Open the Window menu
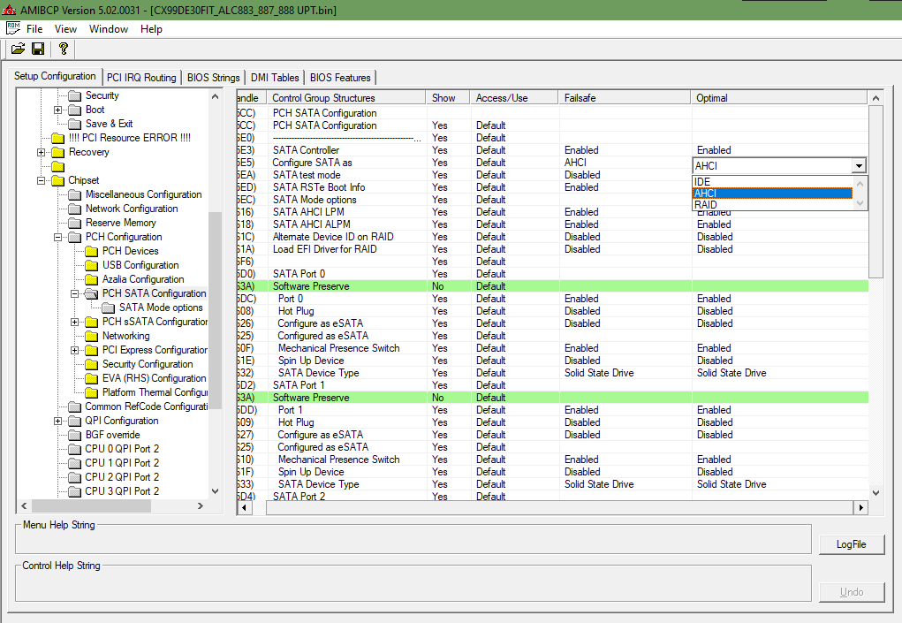902x623 pixels. point(108,29)
